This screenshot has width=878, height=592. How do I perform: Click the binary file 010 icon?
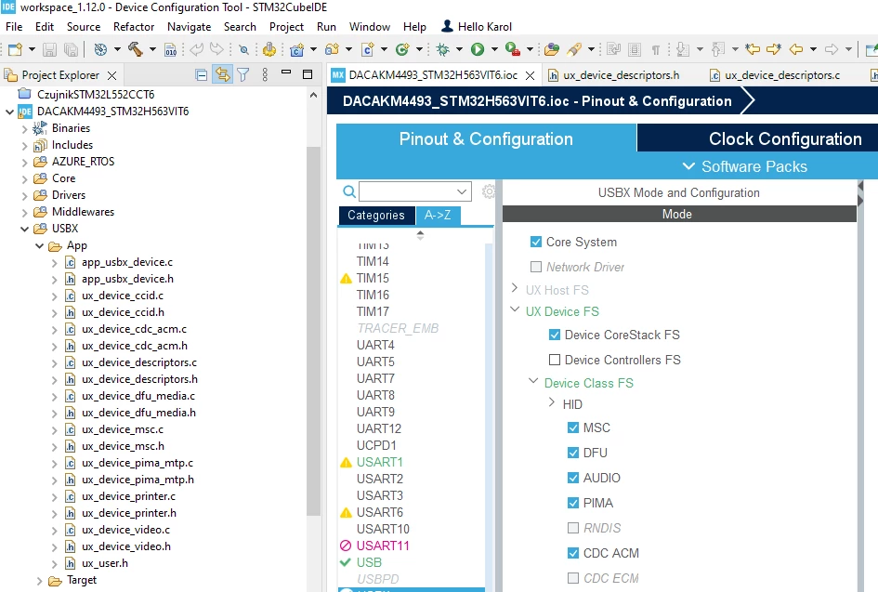(171, 49)
